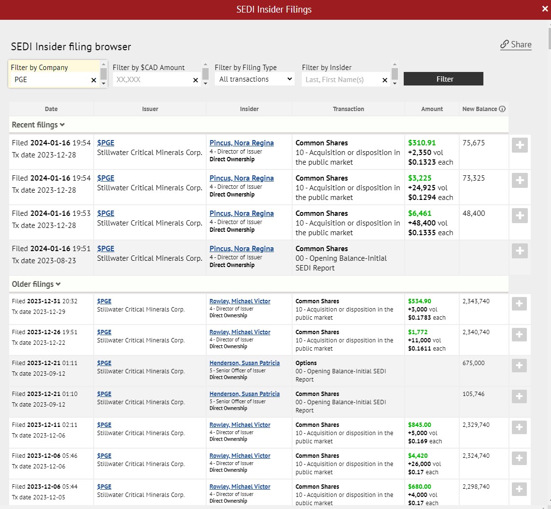
Task: Click the insider filter scroll down arrow
Action: 395,84
